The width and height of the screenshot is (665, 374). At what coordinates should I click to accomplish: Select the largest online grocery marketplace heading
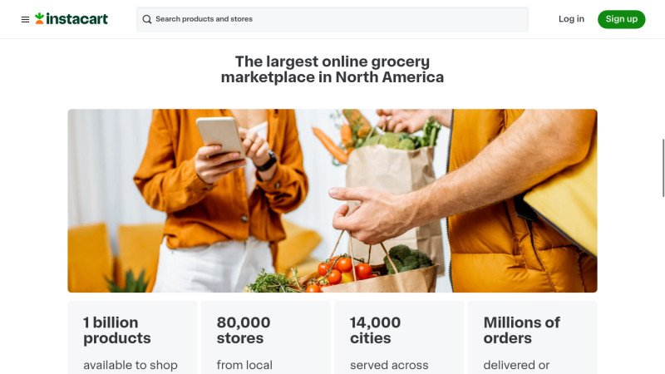332,69
